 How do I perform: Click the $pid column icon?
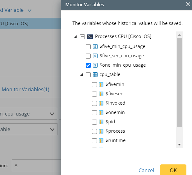[x=101, y=122]
